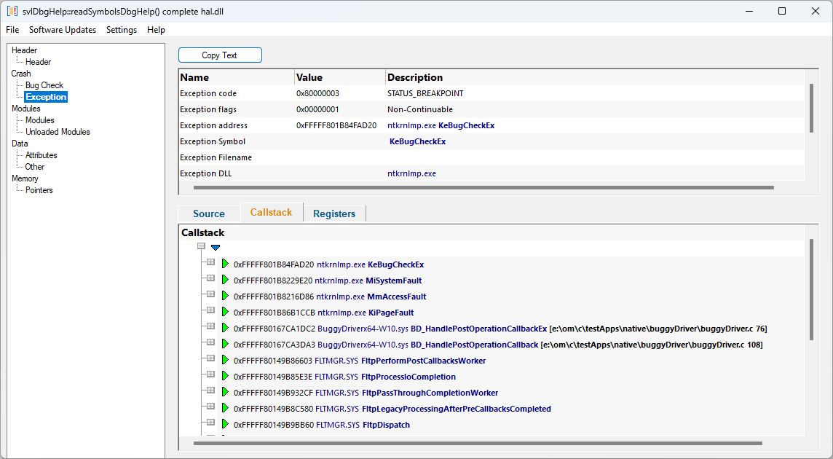This screenshot has width=833, height=459.
Task: Click green arrow icon for MmAccessFault frame
Action: tap(225, 296)
